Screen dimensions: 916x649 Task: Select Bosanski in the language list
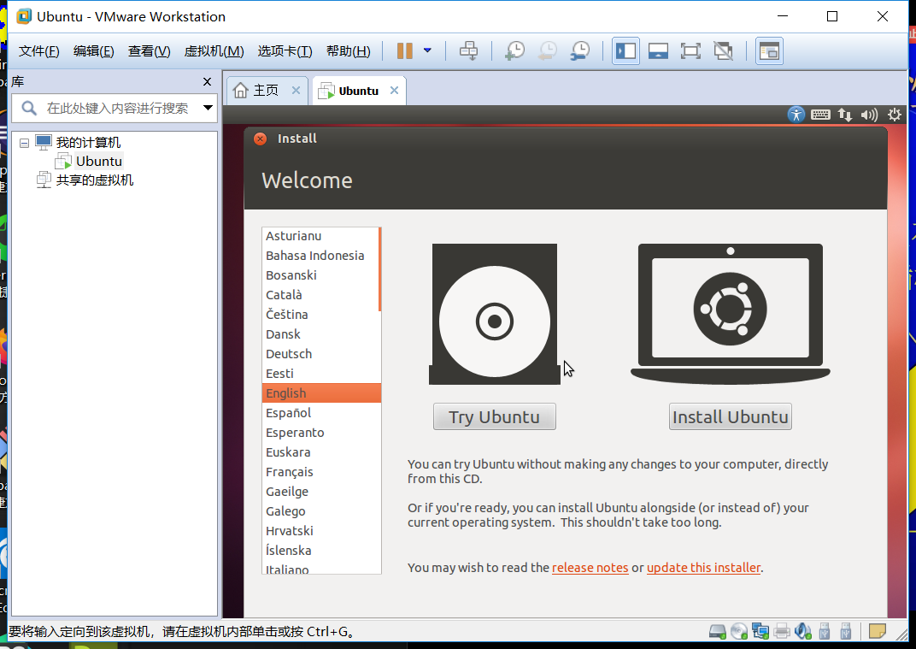pyautogui.click(x=320, y=274)
